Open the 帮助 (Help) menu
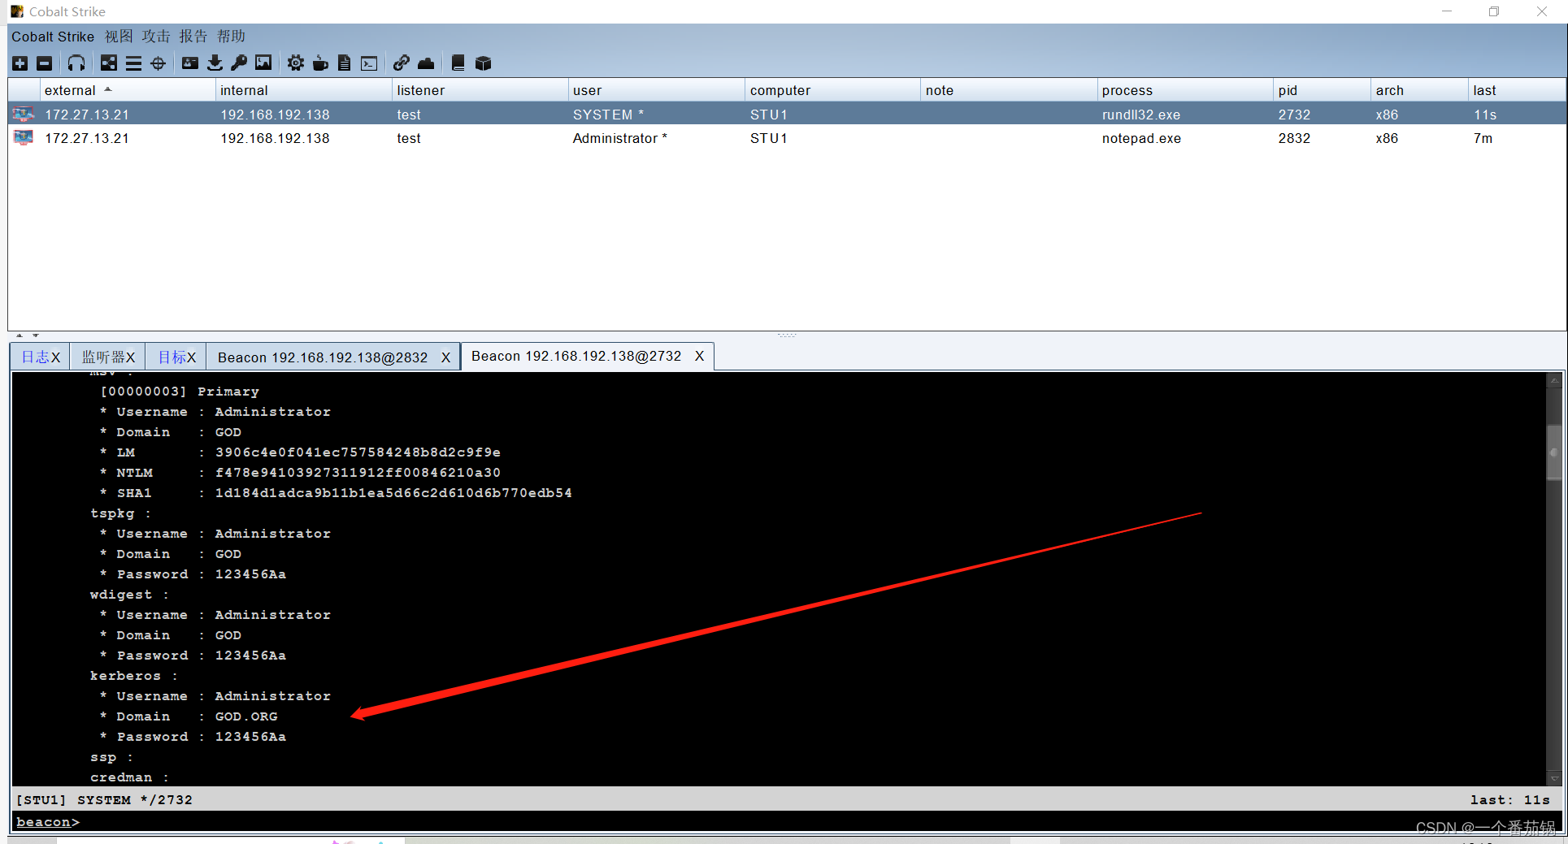The height and width of the screenshot is (844, 1568). coord(231,37)
